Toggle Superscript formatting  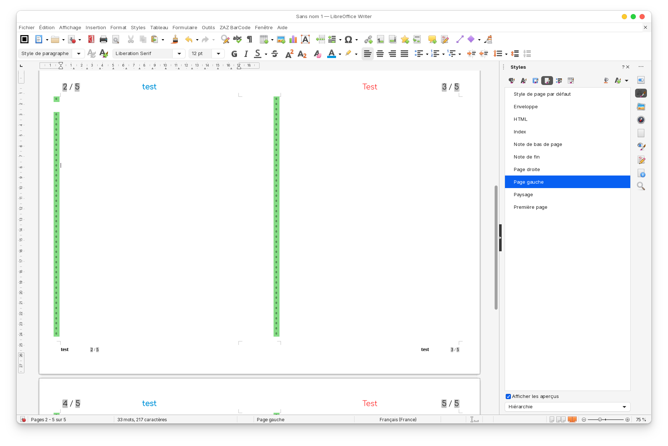coord(289,54)
